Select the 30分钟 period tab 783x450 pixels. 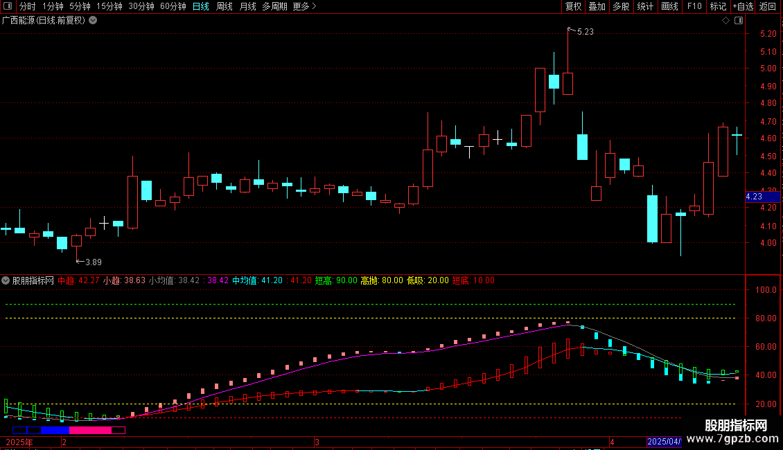(x=141, y=6)
